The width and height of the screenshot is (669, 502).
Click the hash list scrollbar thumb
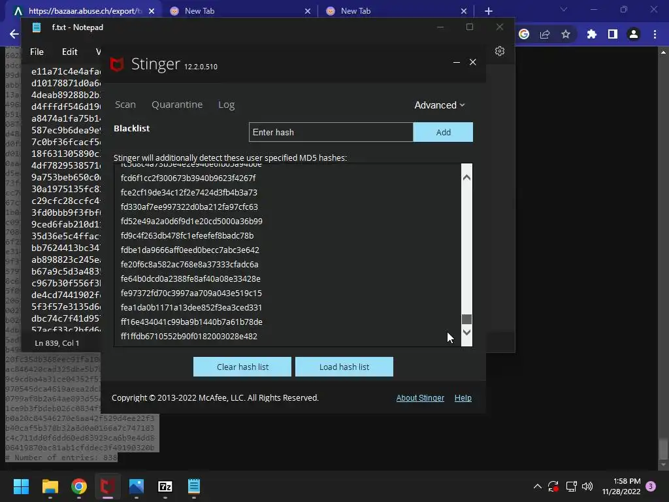tap(466, 319)
